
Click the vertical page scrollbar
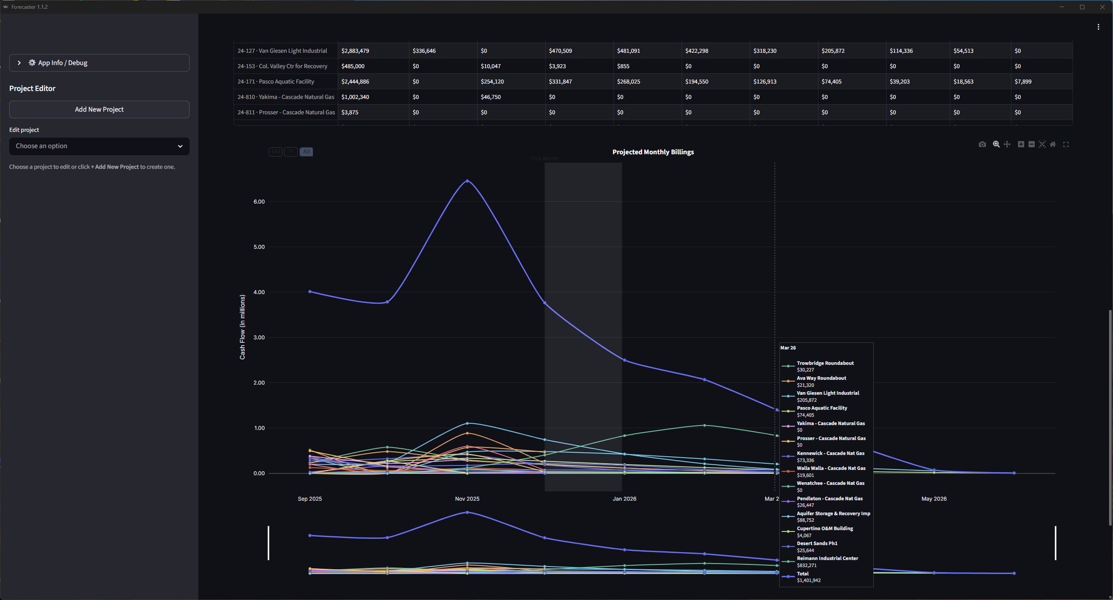[x=1109, y=418]
